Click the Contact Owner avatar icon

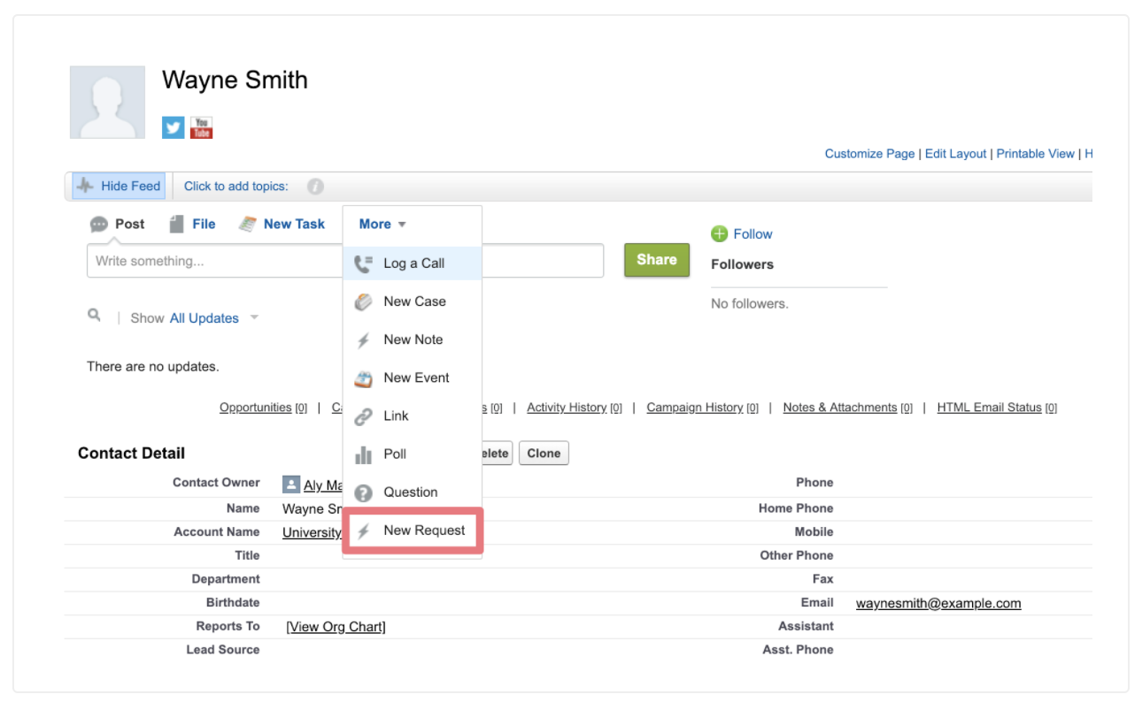pos(291,485)
